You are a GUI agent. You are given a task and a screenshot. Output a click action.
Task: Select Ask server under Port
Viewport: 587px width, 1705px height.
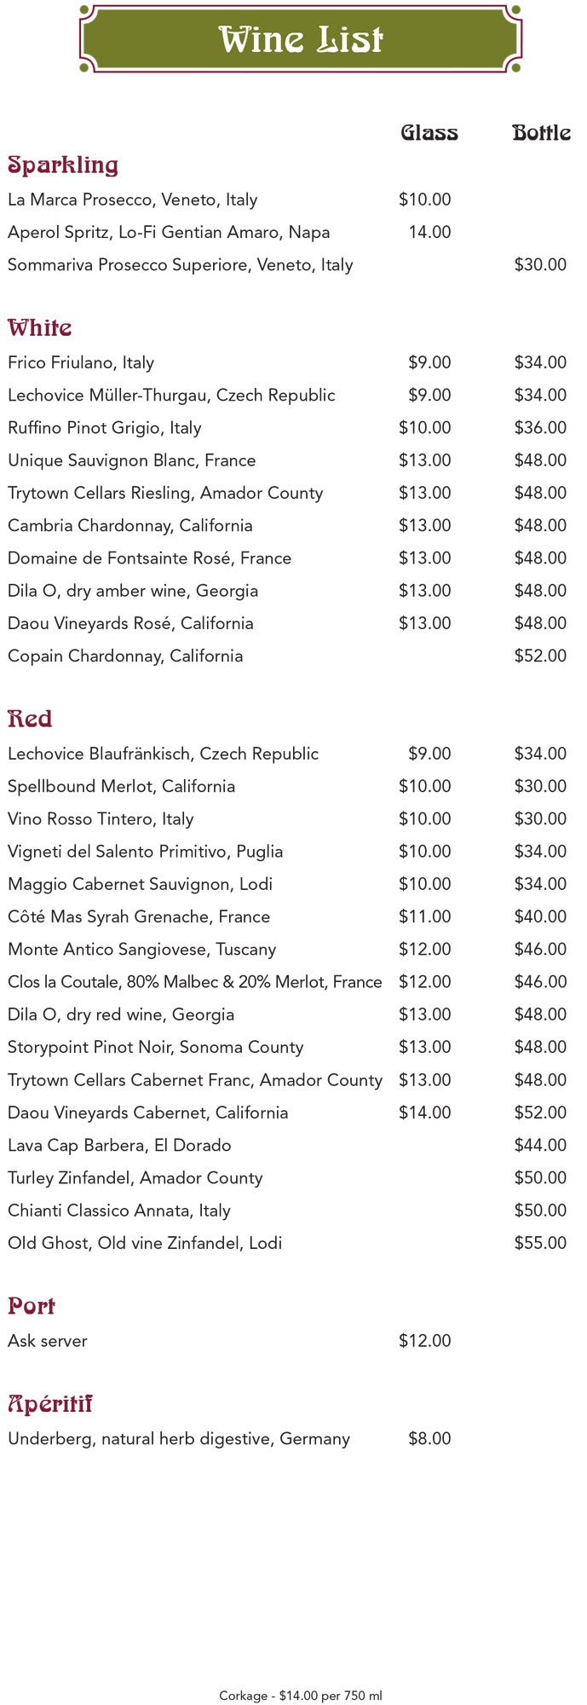pos(48,1342)
